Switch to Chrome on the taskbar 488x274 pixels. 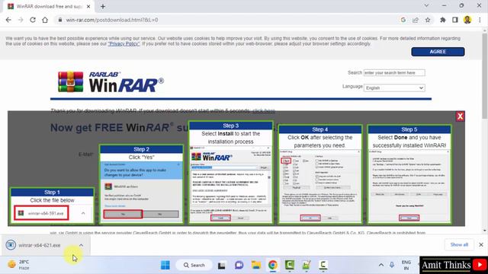[x=273, y=265]
